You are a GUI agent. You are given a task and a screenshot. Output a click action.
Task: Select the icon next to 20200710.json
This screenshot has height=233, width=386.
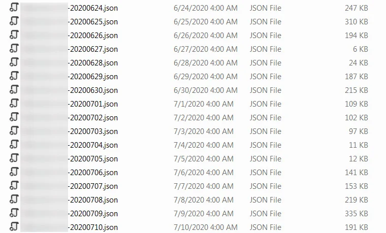coord(14,226)
